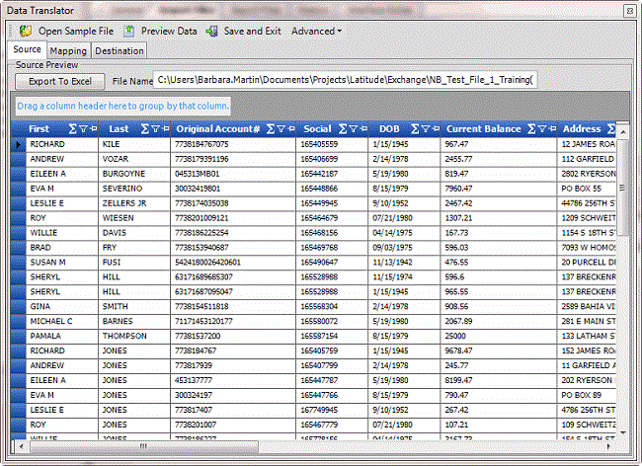The height and width of the screenshot is (466, 642).
Task: Expand the Advanced dropdown menu
Action: pos(316,31)
